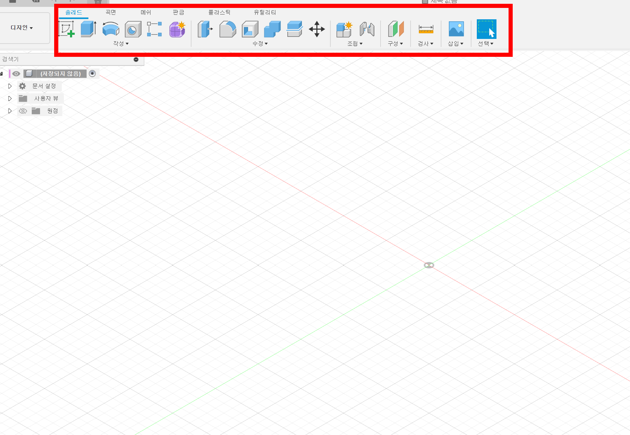
Task: Switch to the 유틸리티 tab
Action: coord(265,12)
